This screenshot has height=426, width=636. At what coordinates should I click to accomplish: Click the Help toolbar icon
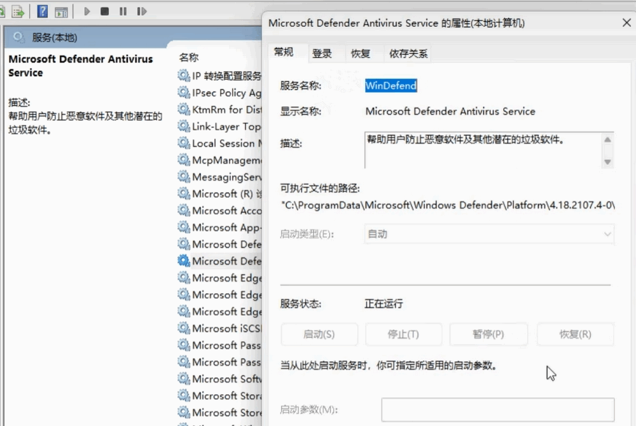pyautogui.click(x=42, y=11)
